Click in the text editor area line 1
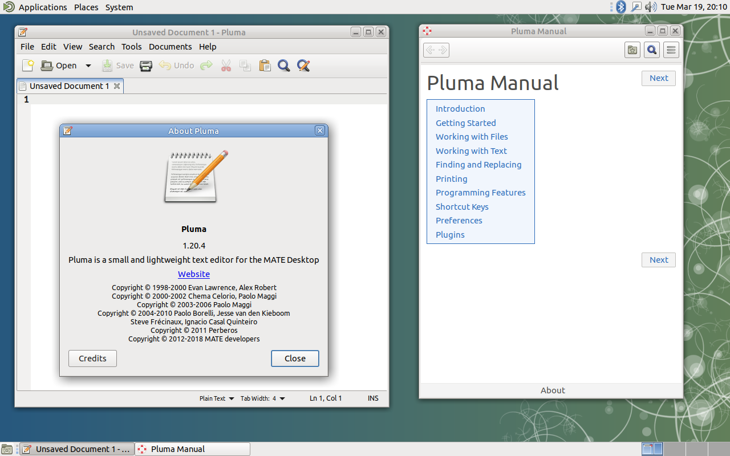The width and height of the screenshot is (730, 456). [x=209, y=100]
